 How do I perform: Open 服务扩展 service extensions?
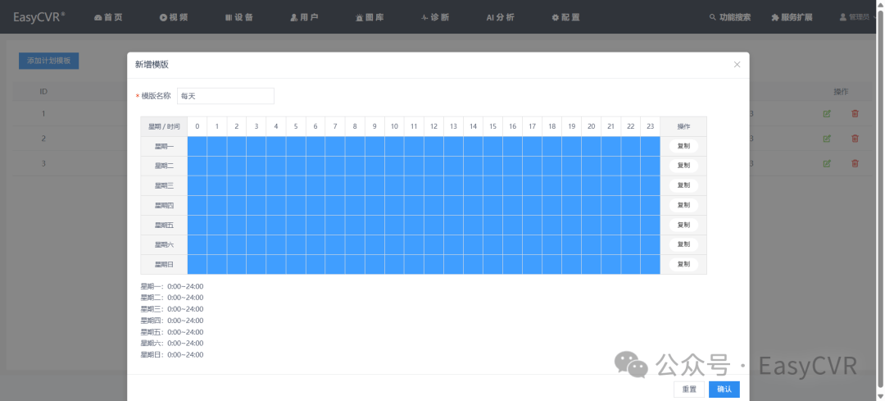792,17
